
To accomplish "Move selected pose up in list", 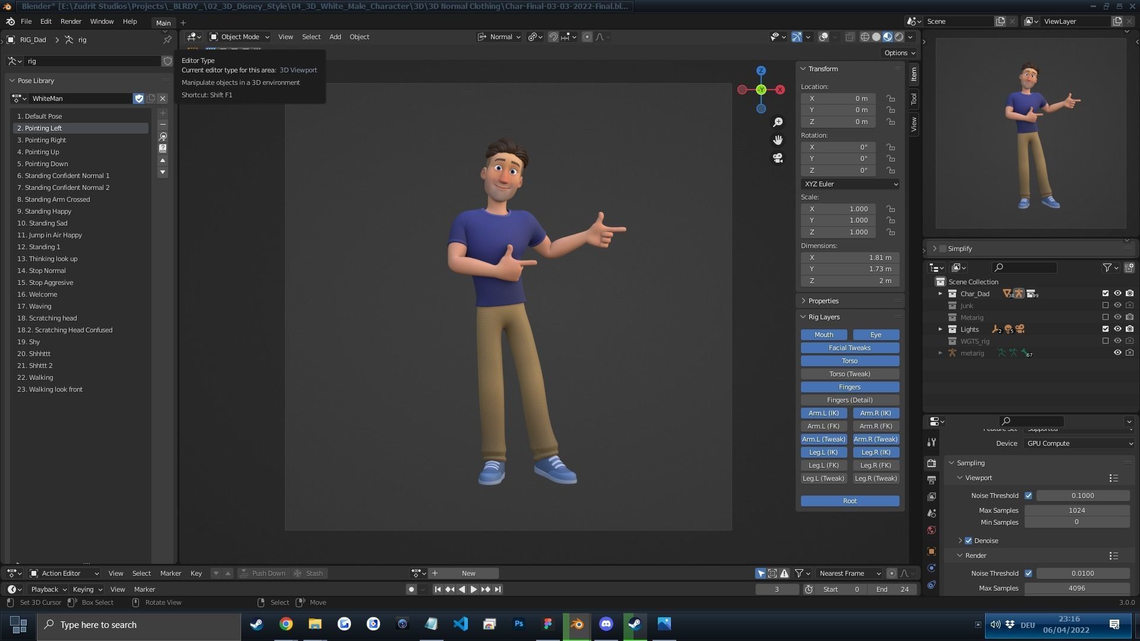I will [163, 161].
